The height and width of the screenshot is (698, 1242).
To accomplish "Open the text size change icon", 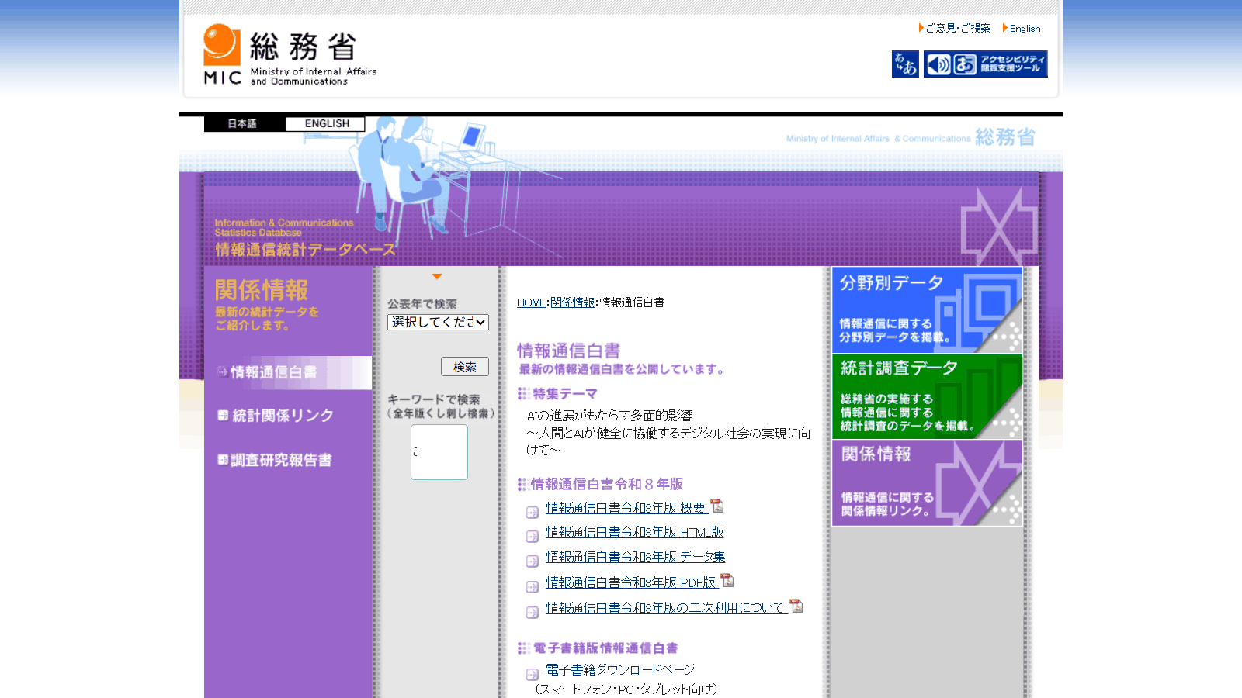I will [905, 64].
